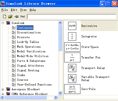Click the Open file folder icon
This screenshot has height=101, width=118.
point(10,16)
